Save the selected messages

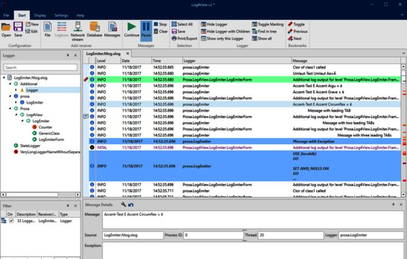178,32
